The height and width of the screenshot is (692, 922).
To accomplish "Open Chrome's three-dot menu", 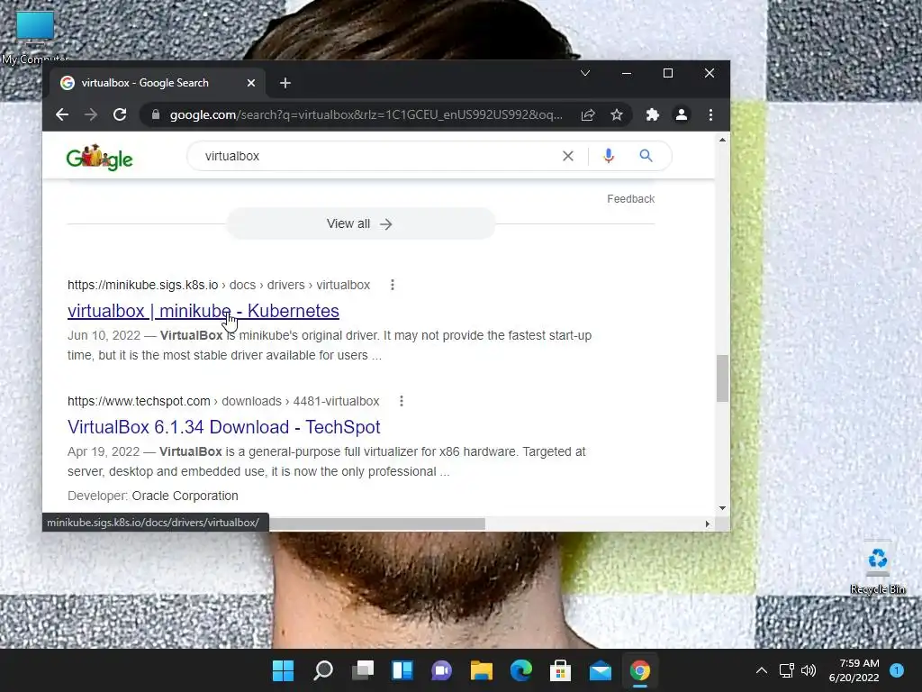I will 711,114.
